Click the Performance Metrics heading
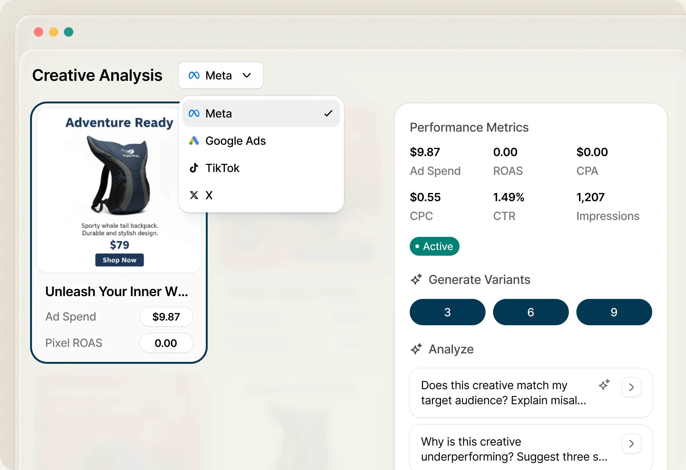Viewport: 686px width, 470px height. [469, 127]
